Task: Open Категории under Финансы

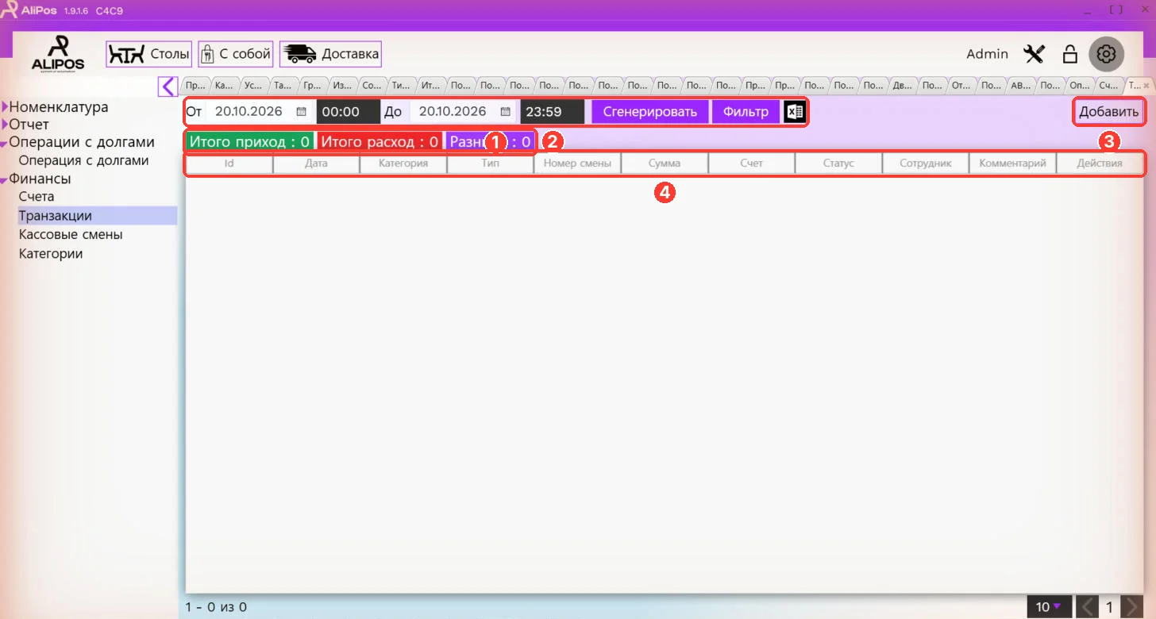Action: click(51, 254)
